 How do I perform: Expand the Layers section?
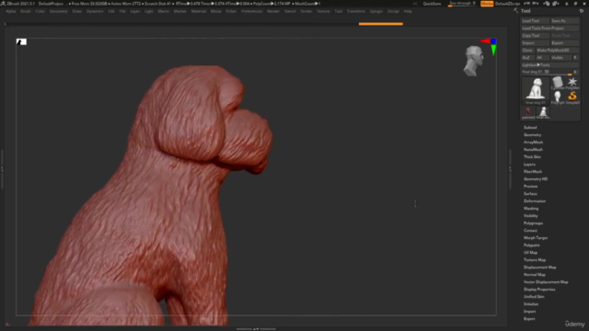pos(529,165)
